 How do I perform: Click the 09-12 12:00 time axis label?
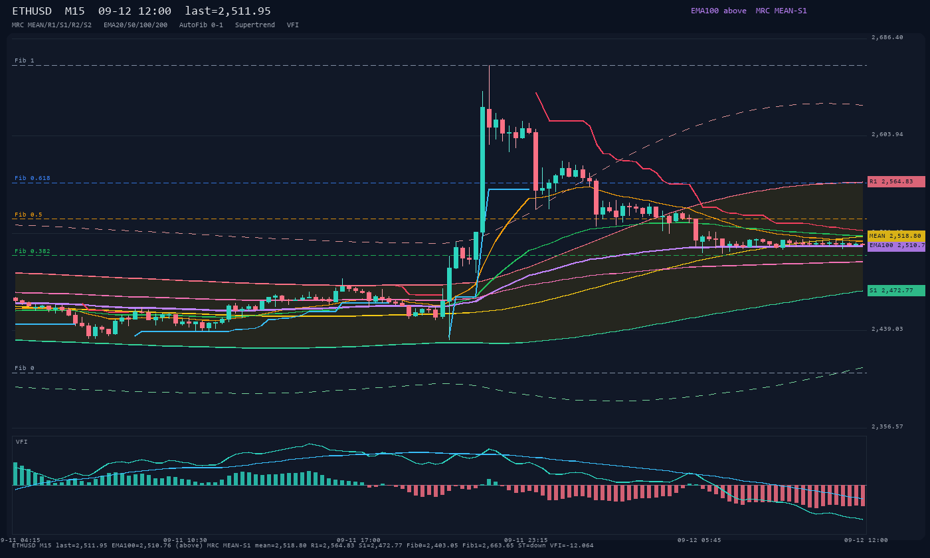click(x=866, y=540)
